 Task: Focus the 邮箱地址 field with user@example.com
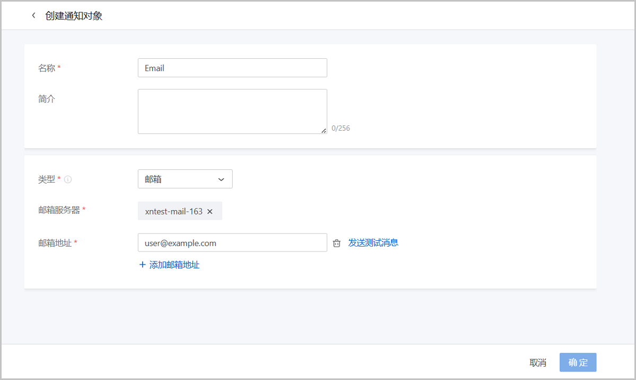click(x=232, y=242)
